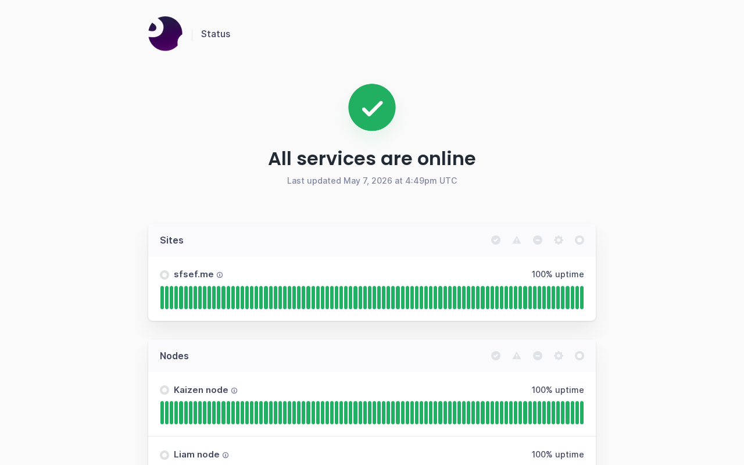
Task: Click the gear icon in Nodes header
Action: [x=559, y=356]
